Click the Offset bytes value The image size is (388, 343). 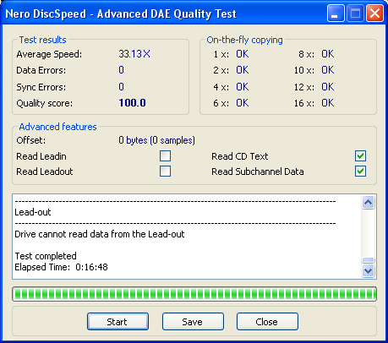click(x=156, y=140)
